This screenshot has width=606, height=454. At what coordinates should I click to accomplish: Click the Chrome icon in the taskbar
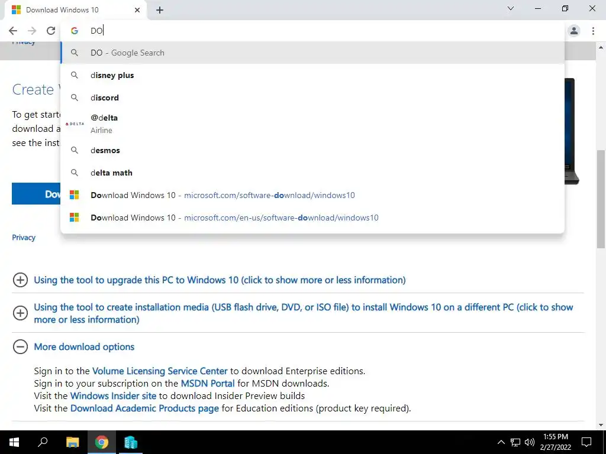point(102,442)
